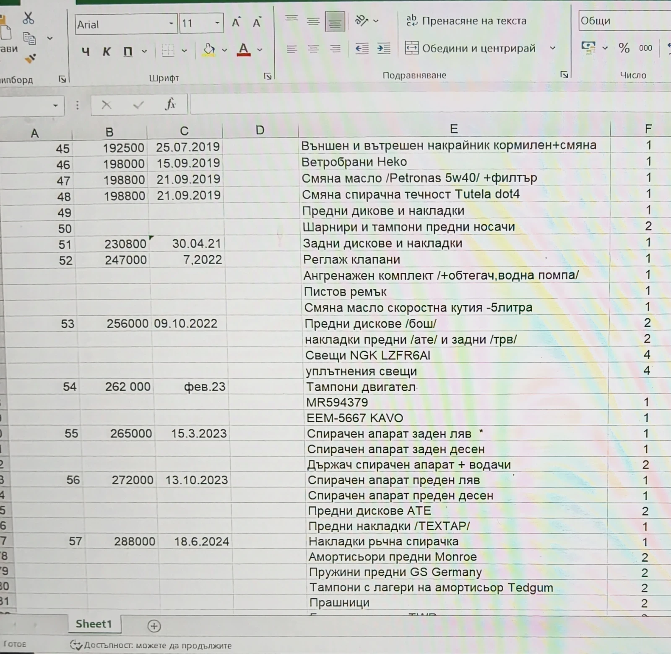Click the Increase Indent icon

pos(384,49)
